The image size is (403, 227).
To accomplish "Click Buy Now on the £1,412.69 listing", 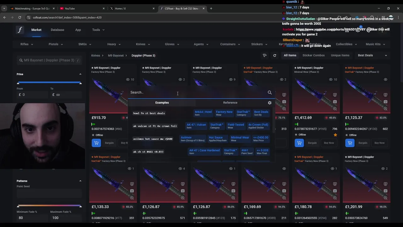I will point(329,143).
